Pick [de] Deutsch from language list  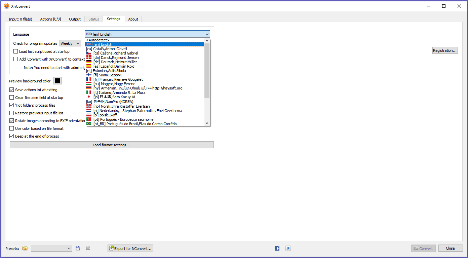click(145, 62)
